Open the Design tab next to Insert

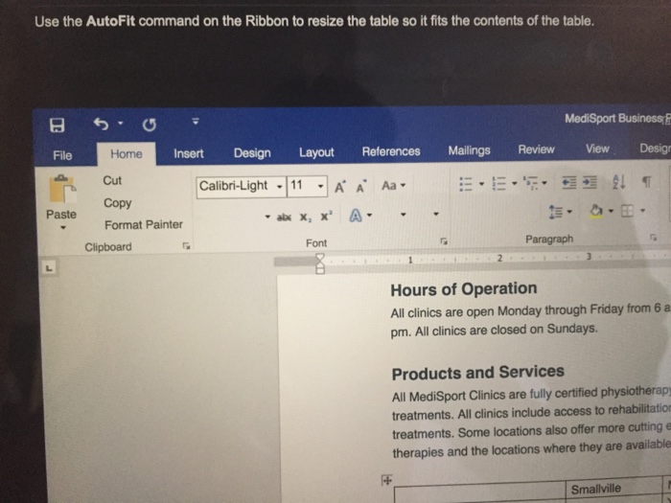(x=252, y=153)
